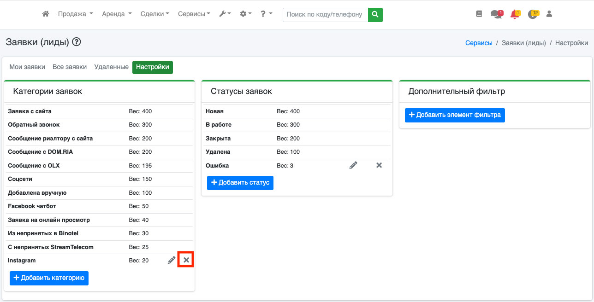Expand the Продажа dropdown menu
The image size is (594, 302).
click(75, 14)
